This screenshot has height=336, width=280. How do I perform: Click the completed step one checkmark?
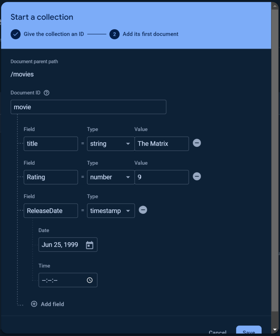coord(15,34)
